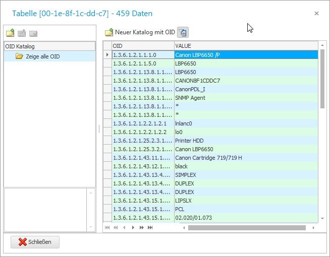This screenshot has width=330, height=257.
Task: Click the grid vertical scrollbar down arrow
Action: [x=322, y=219]
